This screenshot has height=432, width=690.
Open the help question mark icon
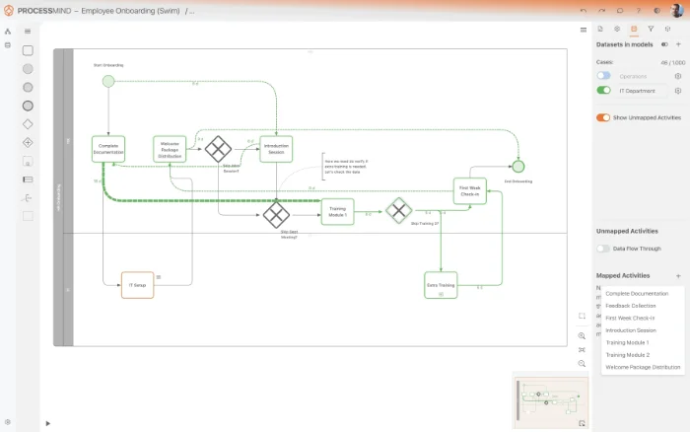point(638,10)
